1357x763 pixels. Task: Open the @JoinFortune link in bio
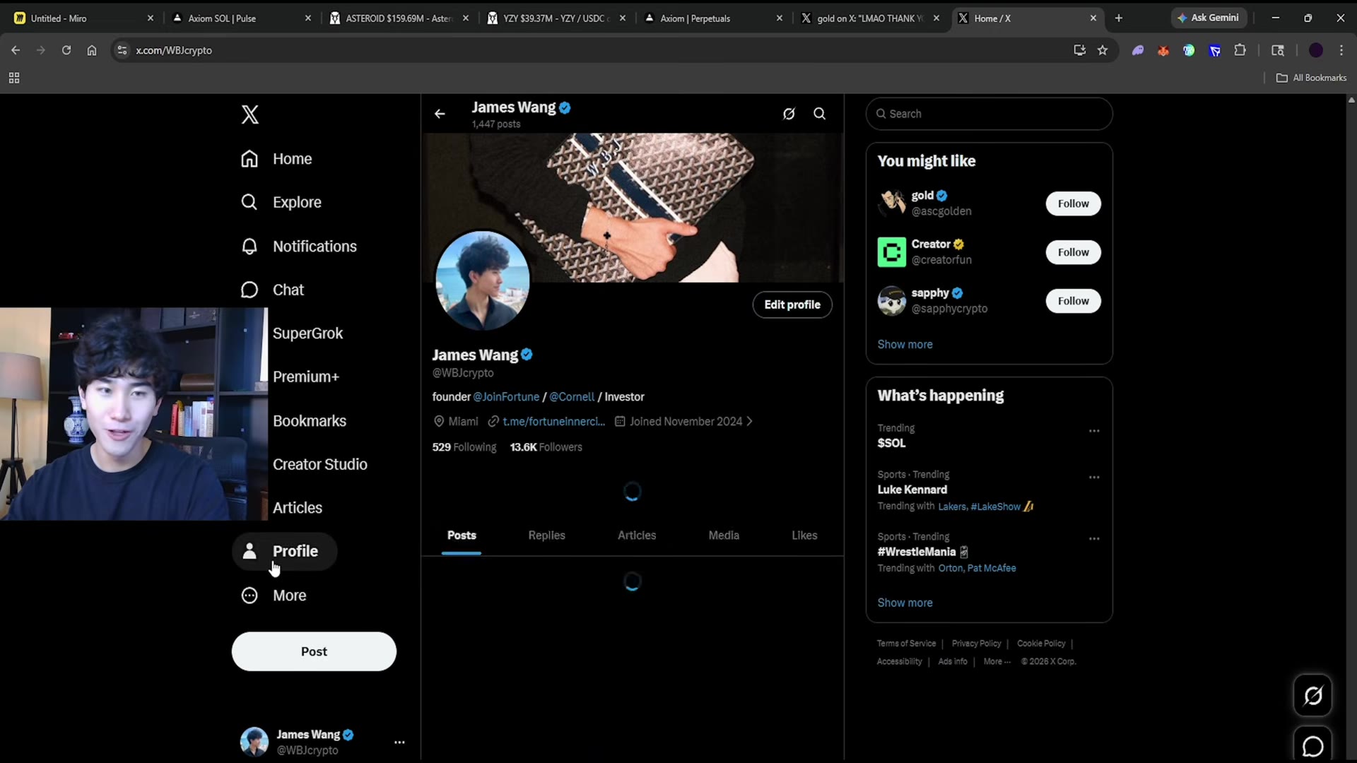[x=506, y=397]
